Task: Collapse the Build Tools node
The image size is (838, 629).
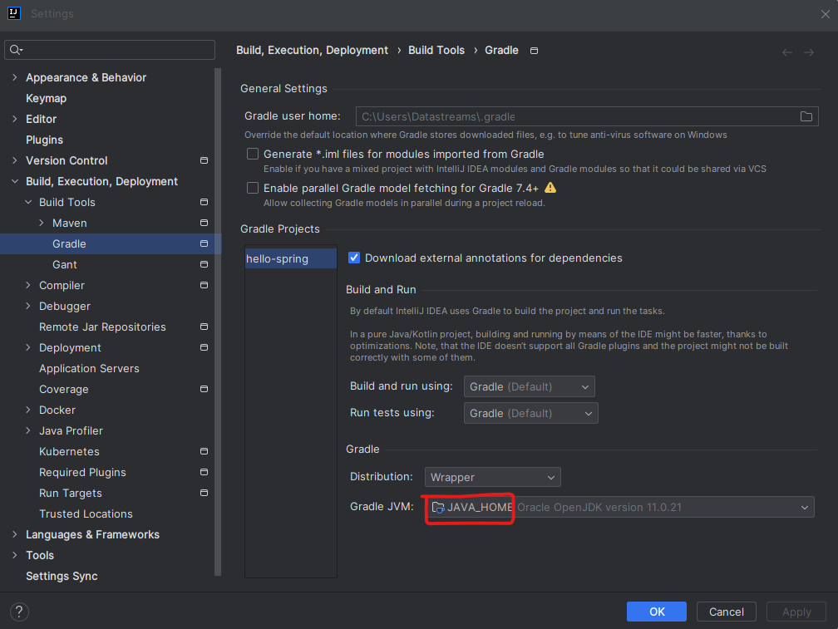Action: 27,202
